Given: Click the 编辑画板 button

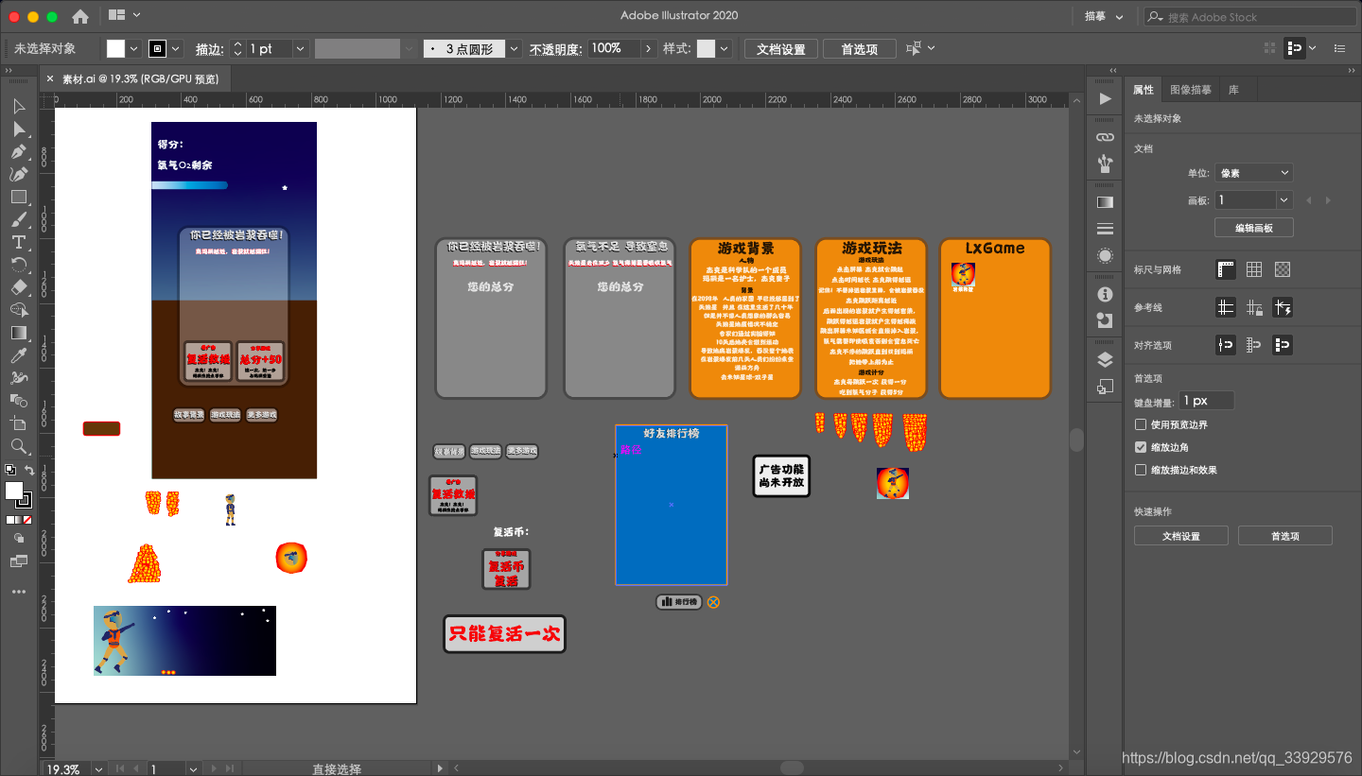Looking at the screenshot, I should point(1253,228).
